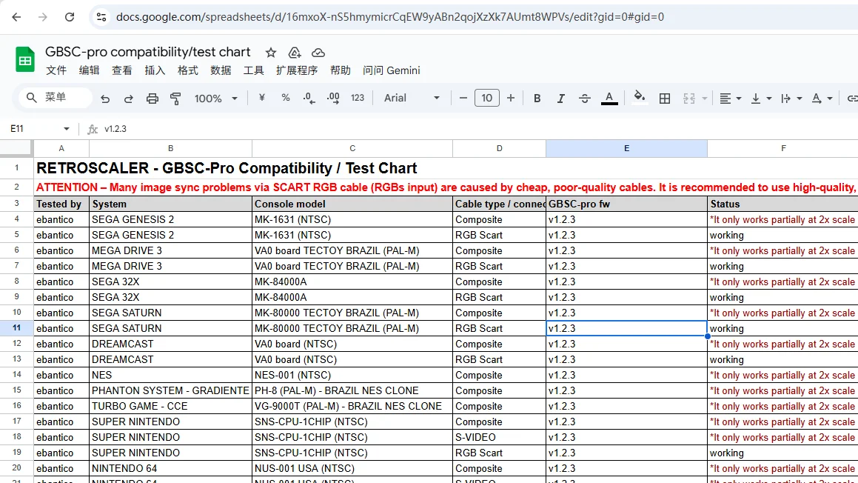This screenshot has height=483, width=858.
Task: Decrease decimal places
Action: pyautogui.click(x=309, y=98)
